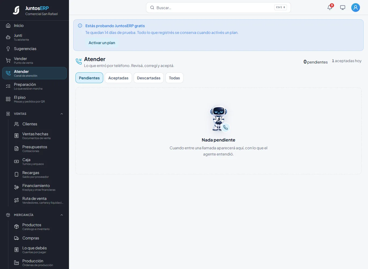Click the 0 pendientes counter

(x=315, y=62)
